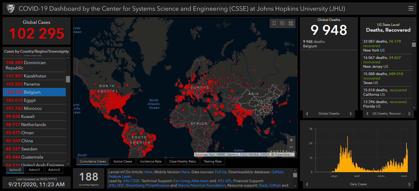The image size is (419, 191).
Task: Click the 9 948 deaths Belgium entry
Action: pos(329,44)
